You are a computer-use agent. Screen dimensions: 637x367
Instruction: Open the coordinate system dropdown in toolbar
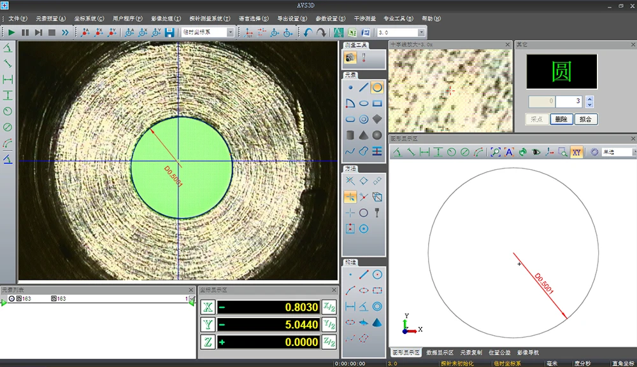point(230,32)
